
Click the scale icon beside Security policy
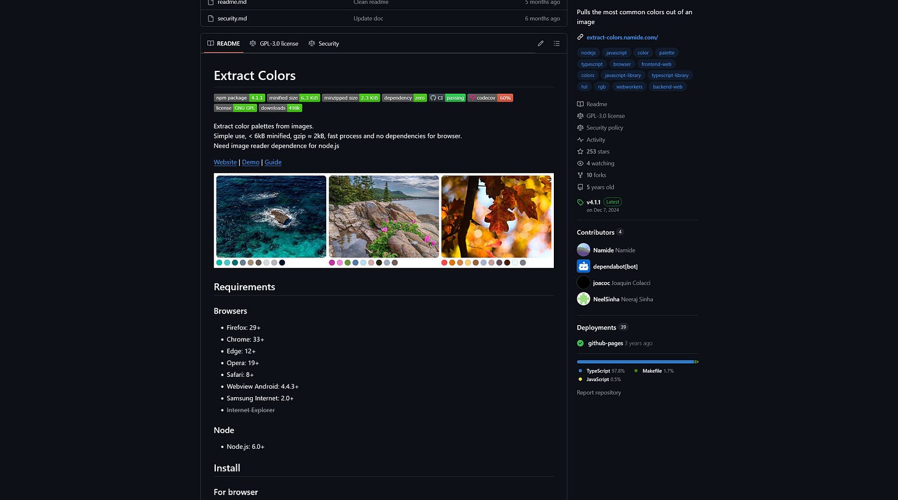(x=580, y=128)
